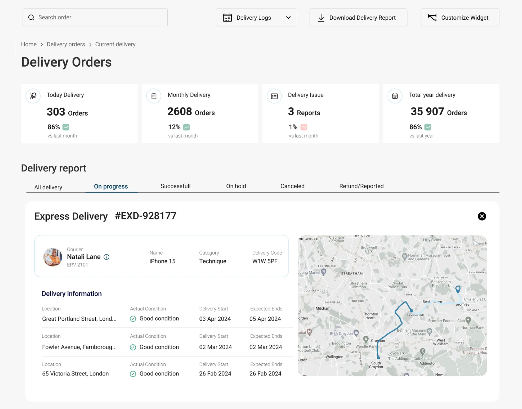Click the Delivery Issue red trend icon
522x409 pixels.
[x=304, y=127]
